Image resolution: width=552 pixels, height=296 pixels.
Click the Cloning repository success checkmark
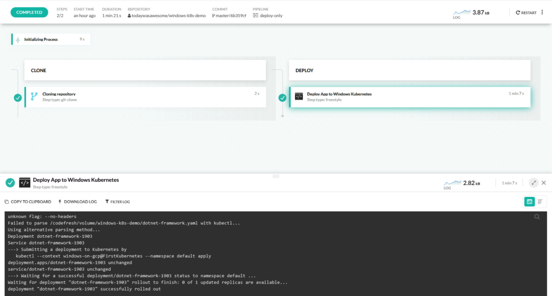tap(18, 97)
